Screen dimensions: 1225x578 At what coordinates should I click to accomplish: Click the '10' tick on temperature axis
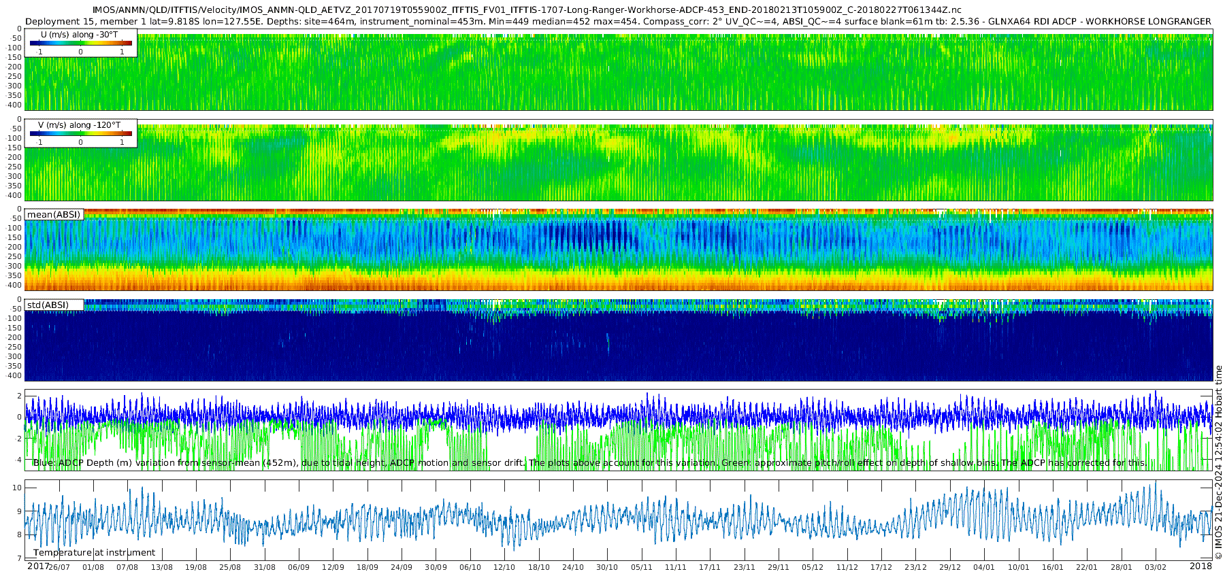pyautogui.click(x=18, y=488)
